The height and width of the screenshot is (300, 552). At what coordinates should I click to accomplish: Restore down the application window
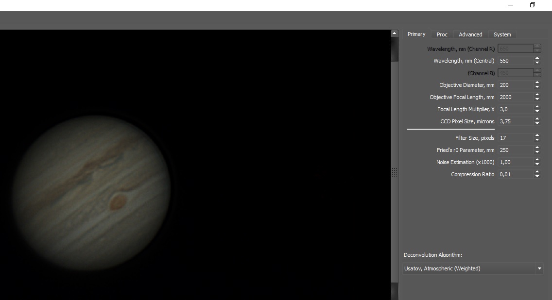[532, 5]
